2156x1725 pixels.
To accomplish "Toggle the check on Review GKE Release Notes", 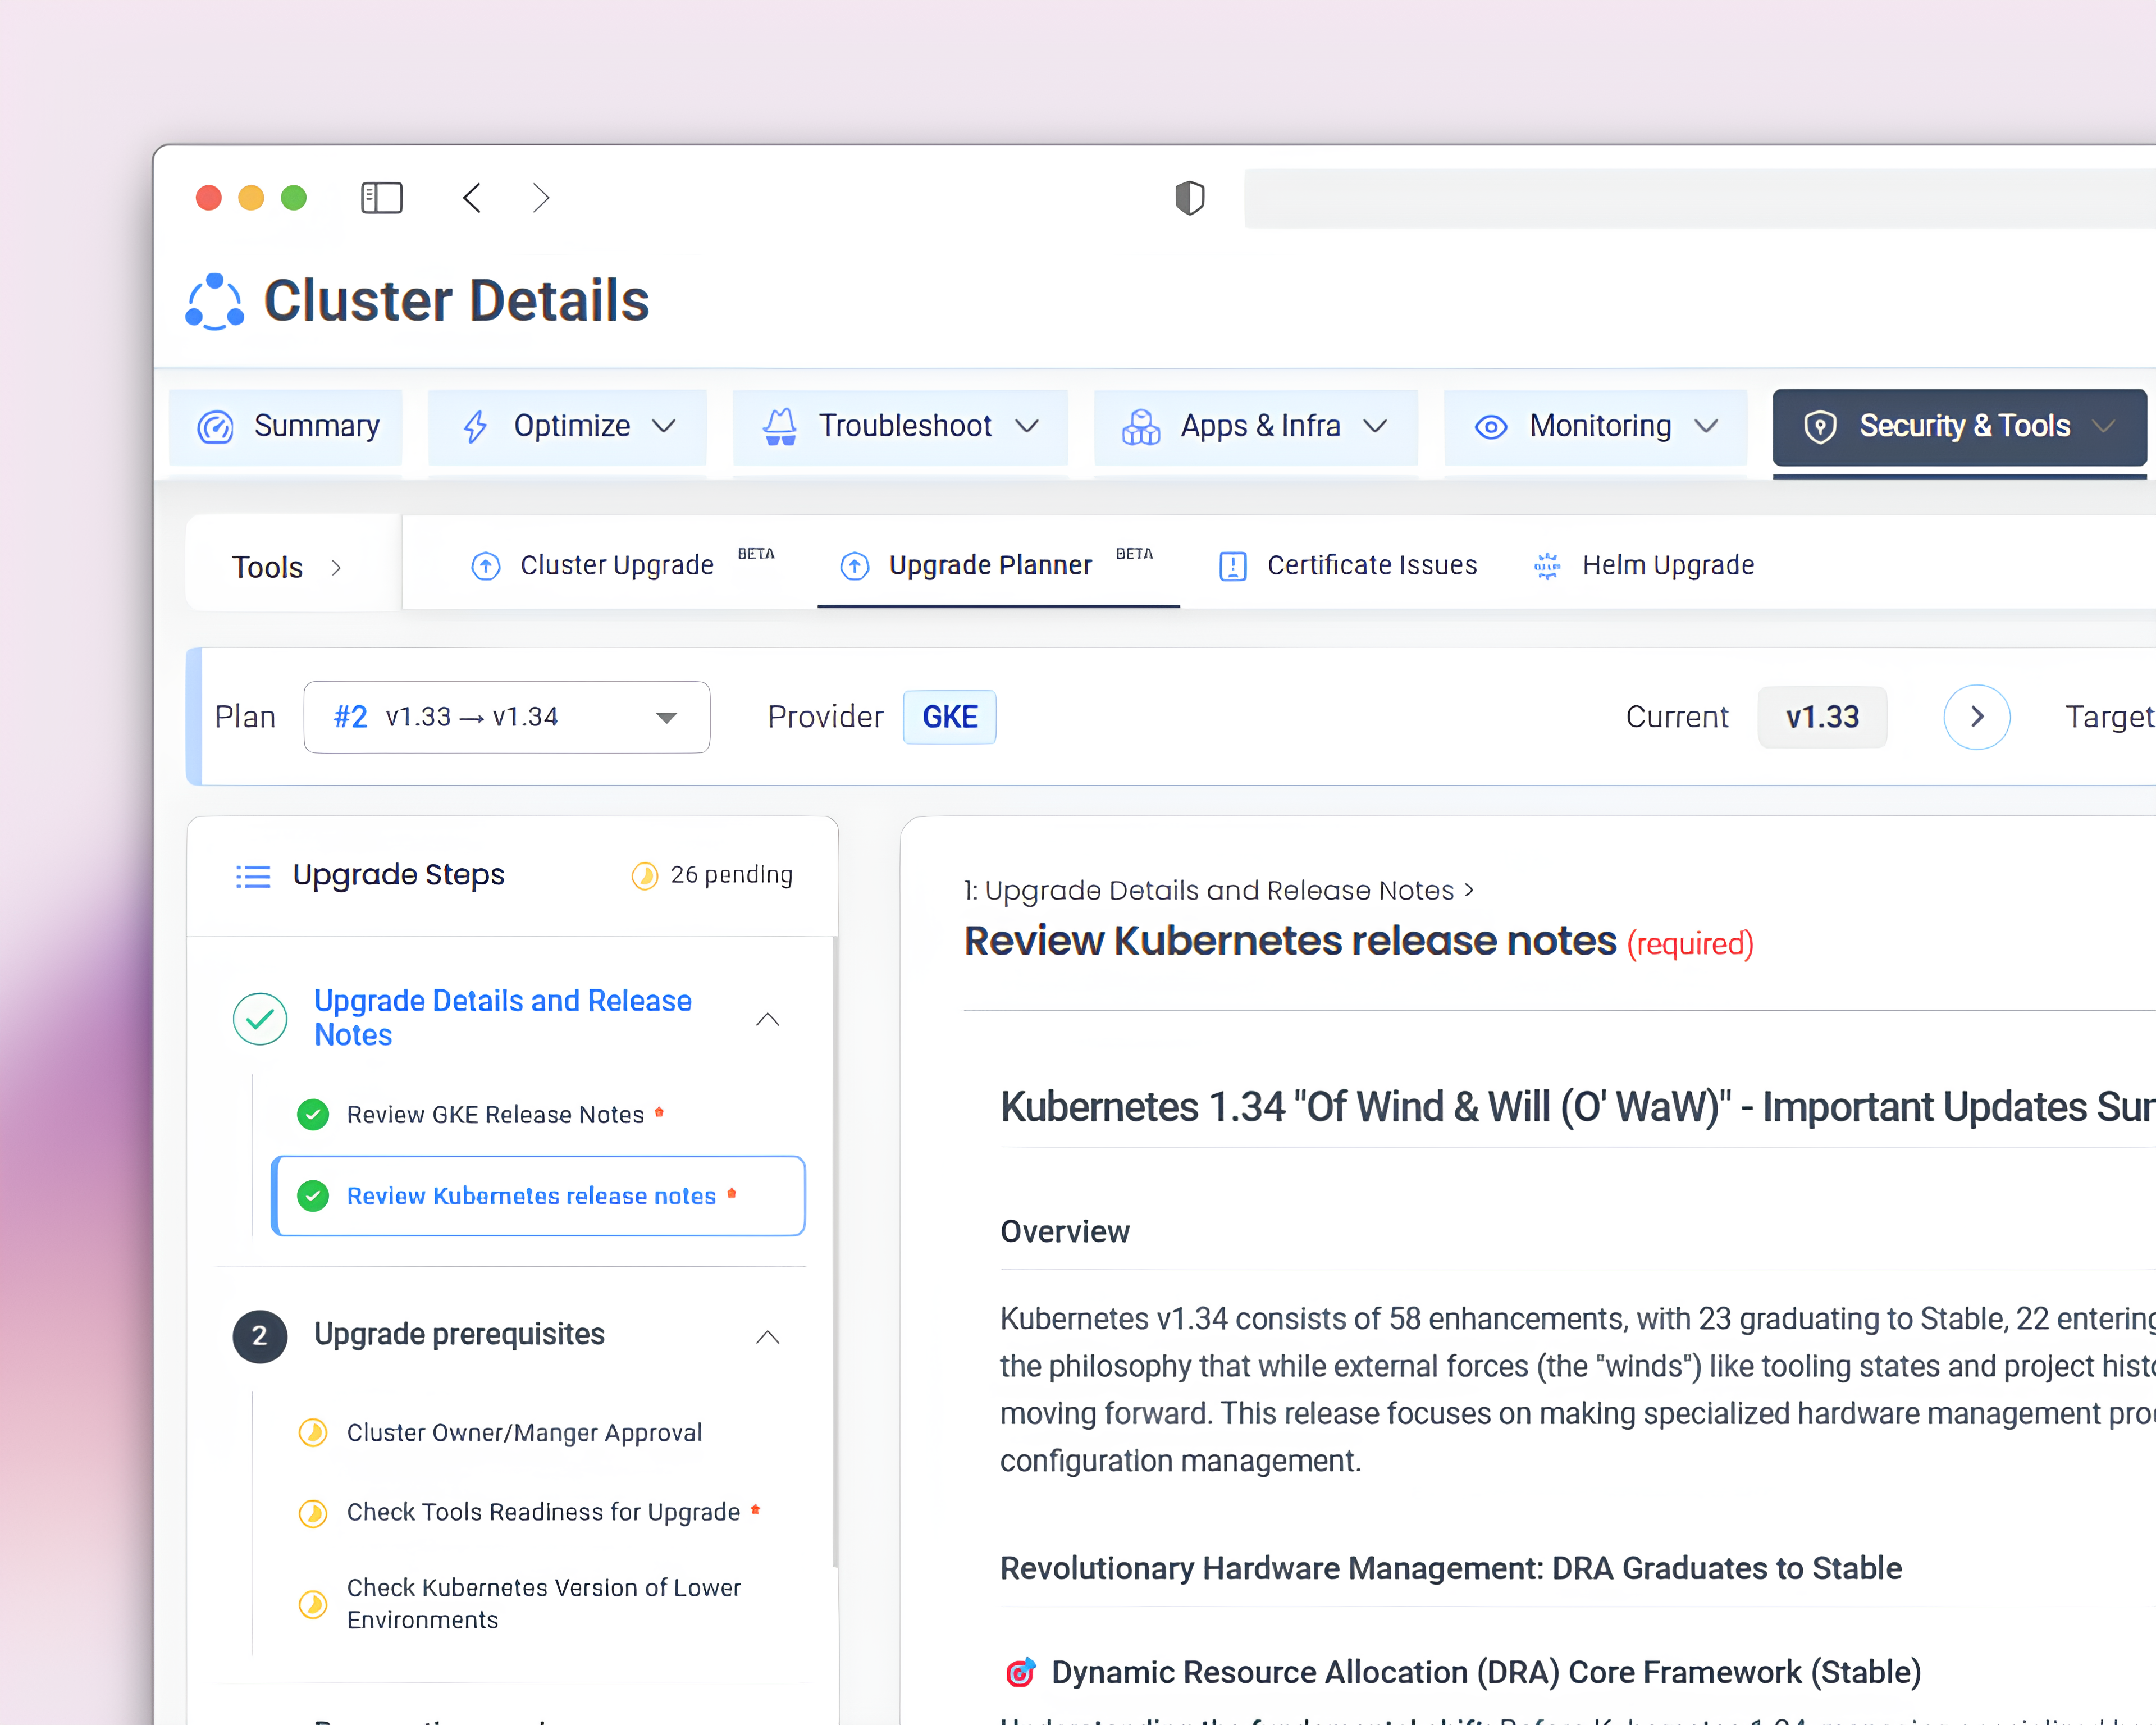I will pyautogui.click(x=313, y=1114).
